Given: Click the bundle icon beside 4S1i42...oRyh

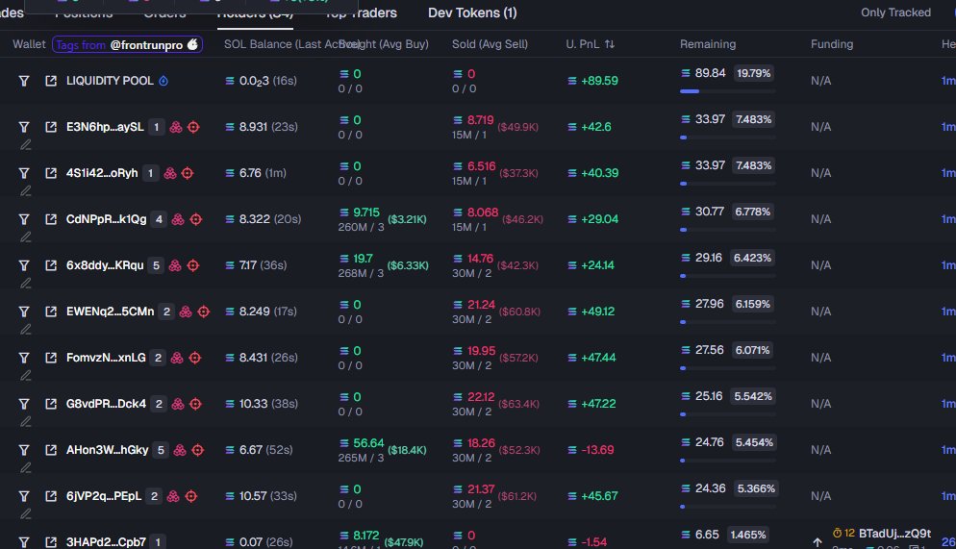Looking at the screenshot, I should click(x=170, y=173).
